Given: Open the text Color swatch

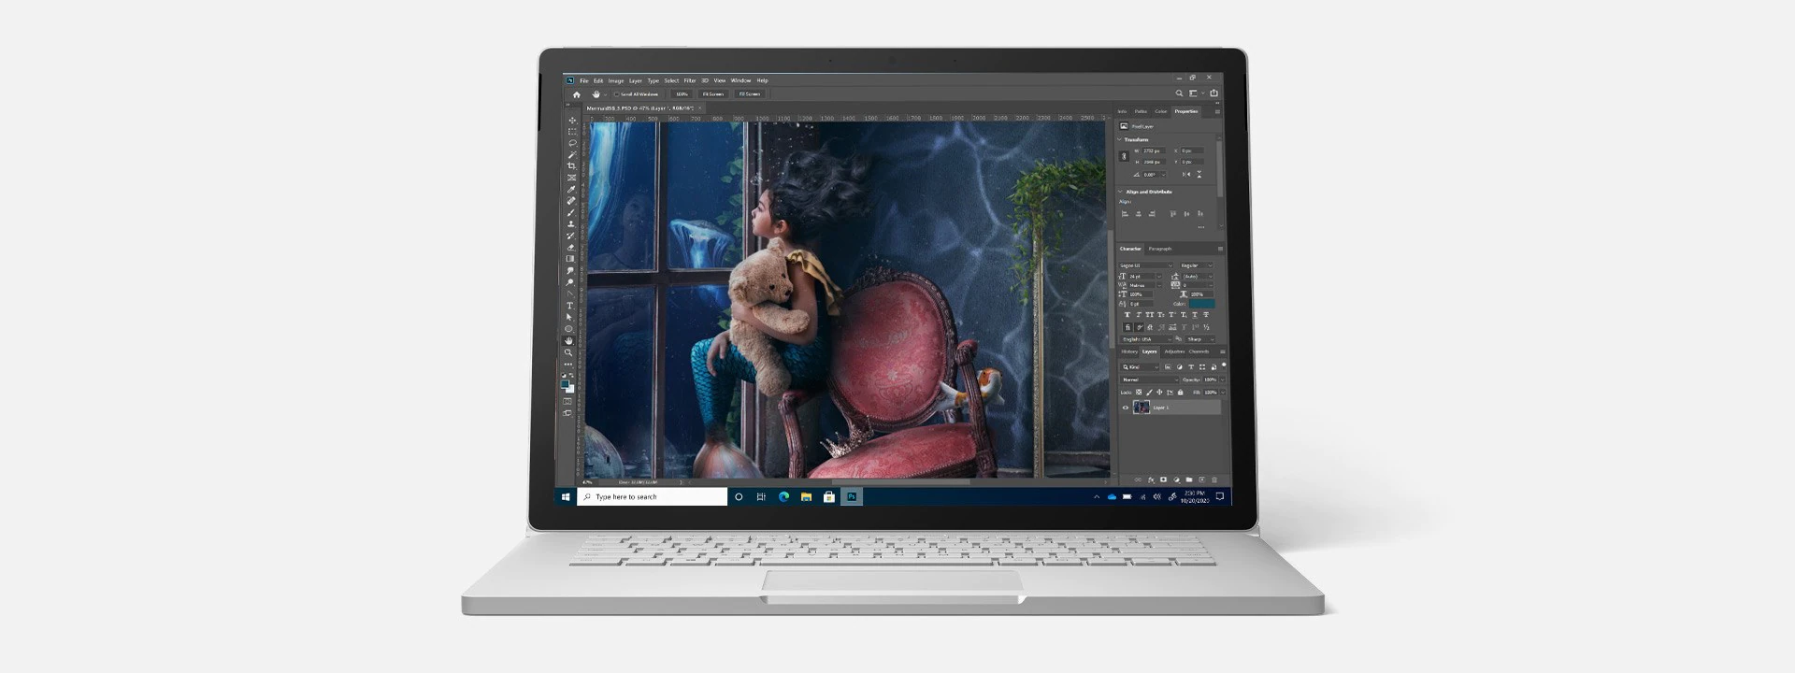Looking at the screenshot, I should point(1201,304).
